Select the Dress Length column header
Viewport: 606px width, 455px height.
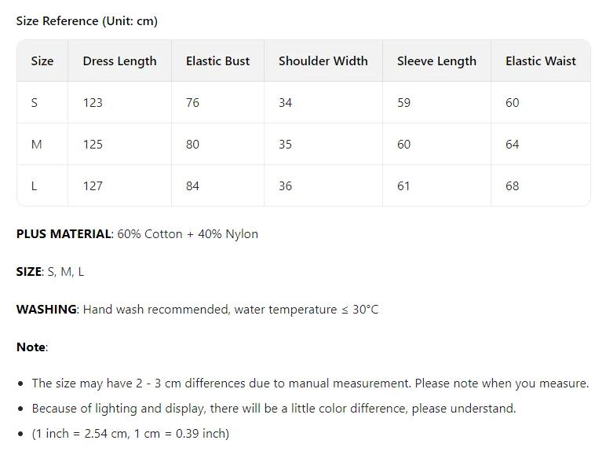pos(119,61)
